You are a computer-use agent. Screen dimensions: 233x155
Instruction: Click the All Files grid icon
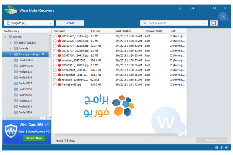(x=10, y=37)
